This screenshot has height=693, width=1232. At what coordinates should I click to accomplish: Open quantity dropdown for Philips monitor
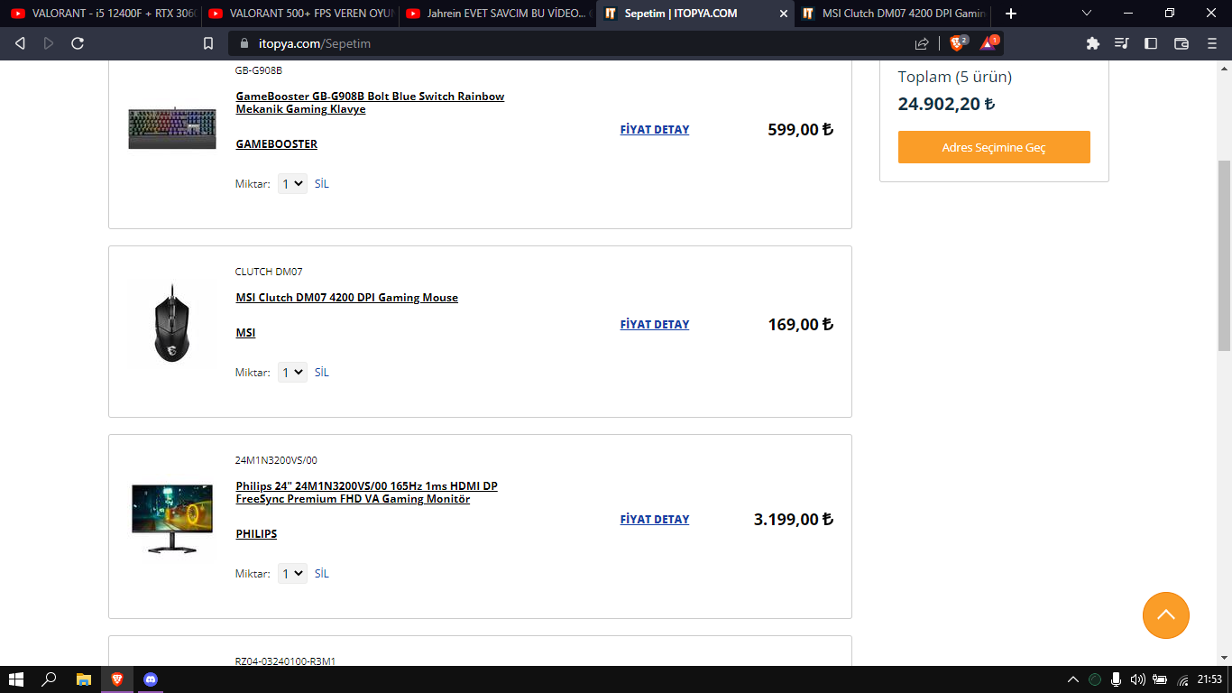click(292, 573)
